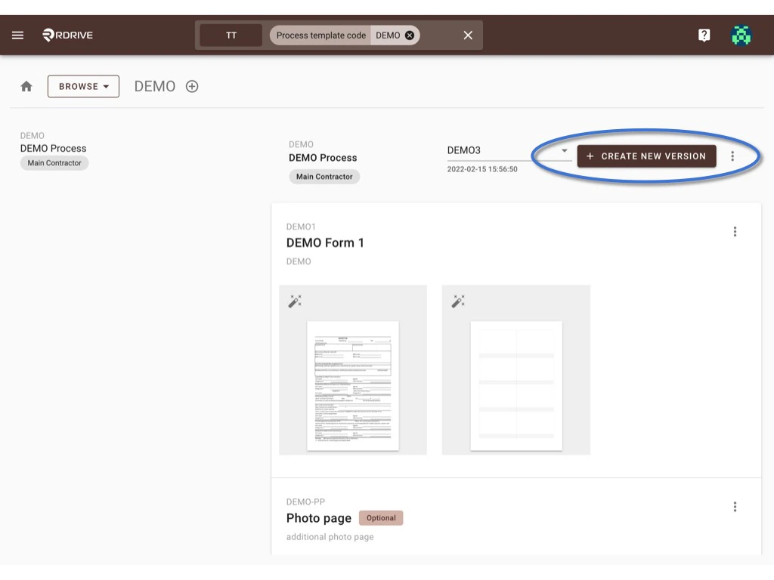Click the user avatar in the top right

pos(741,34)
